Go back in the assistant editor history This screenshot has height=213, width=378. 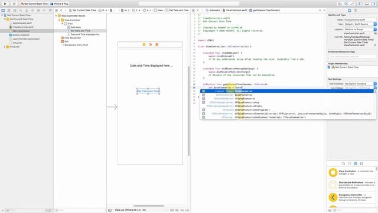198,11
